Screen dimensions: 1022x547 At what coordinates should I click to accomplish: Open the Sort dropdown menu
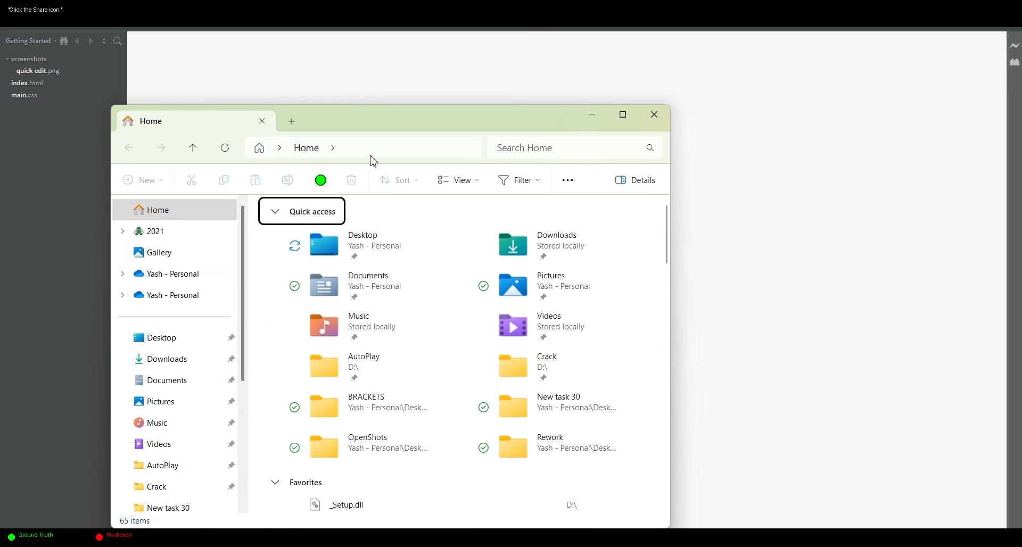click(399, 180)
